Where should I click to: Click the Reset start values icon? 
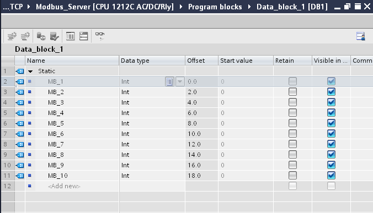pyautogui.click(x=41, y=36)
